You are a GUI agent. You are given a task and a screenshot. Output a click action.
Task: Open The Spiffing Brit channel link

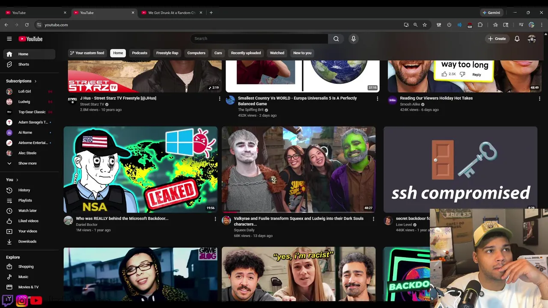[251, 110]
